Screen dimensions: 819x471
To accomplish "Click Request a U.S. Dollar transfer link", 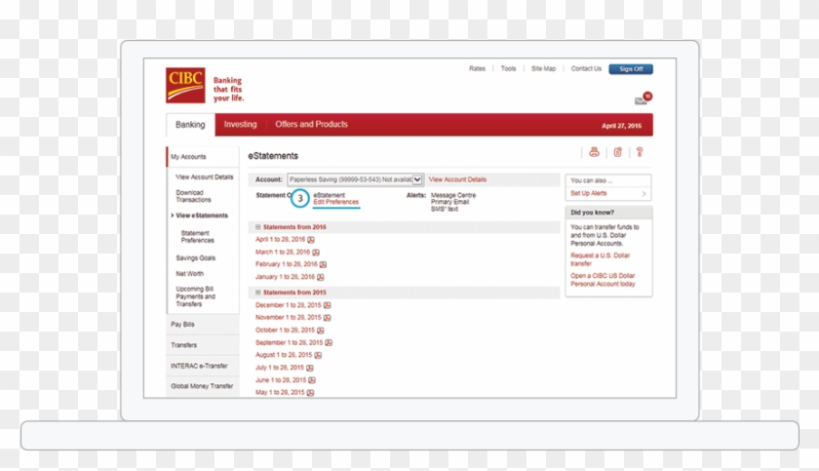I will point(601,259).
